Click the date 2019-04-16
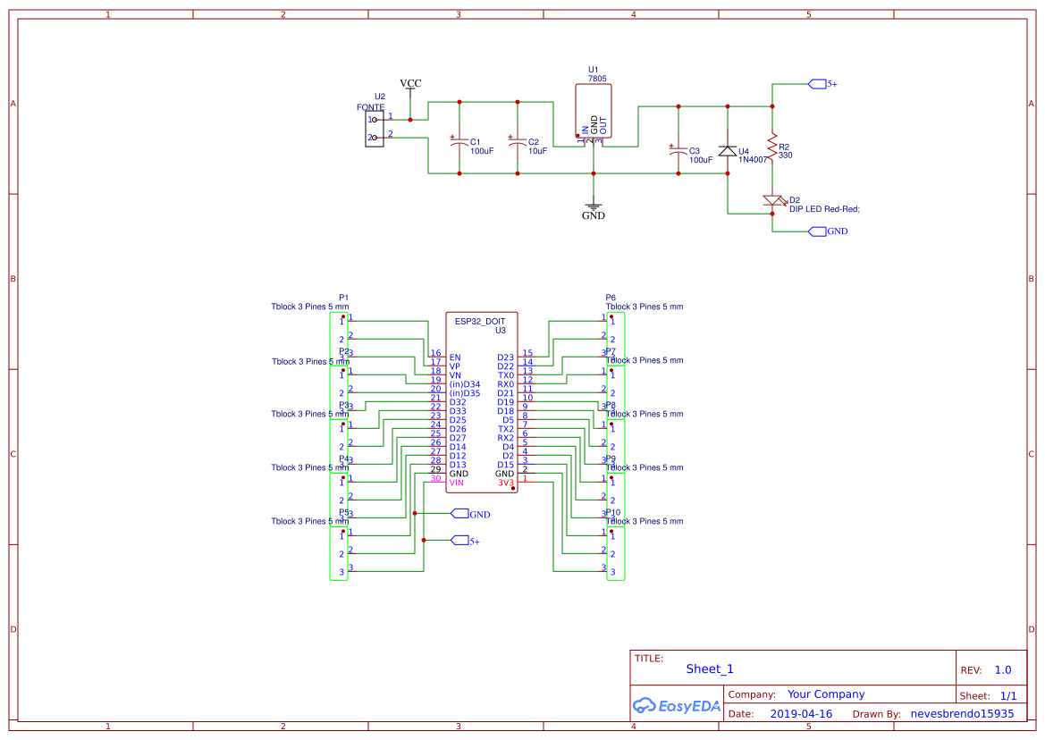 point(801,714)
